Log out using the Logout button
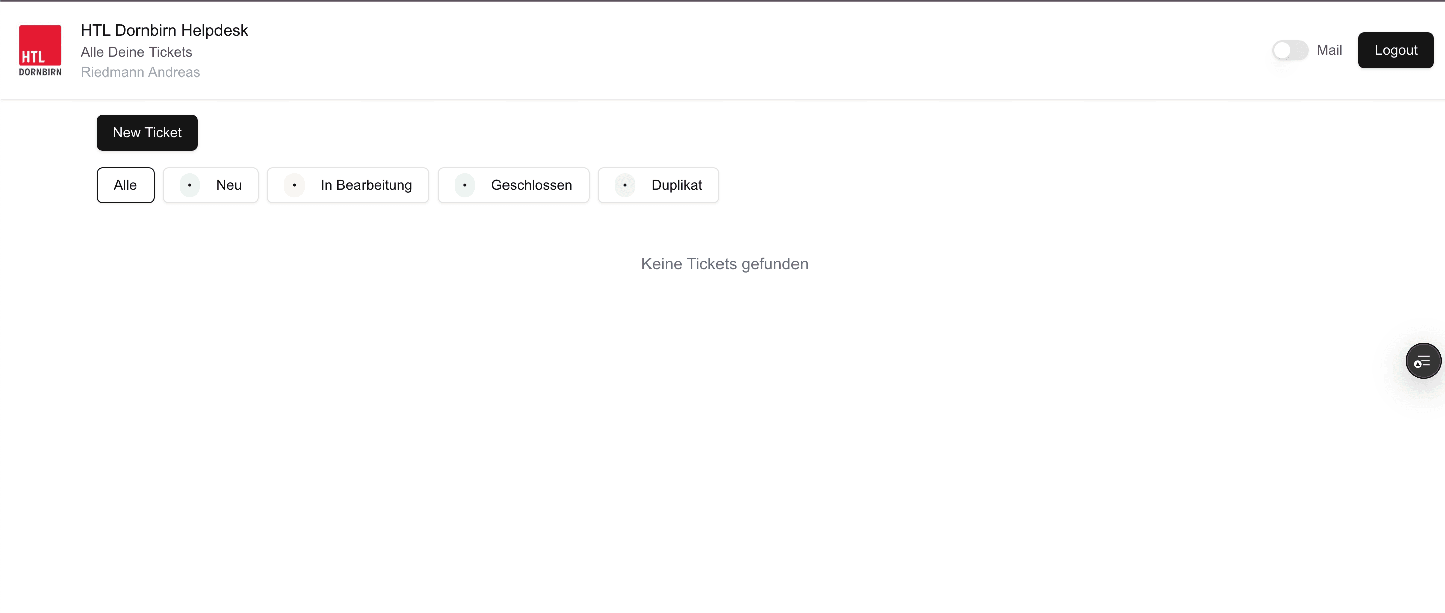Screen dimensions: 1445x613 pos(1395,50)
